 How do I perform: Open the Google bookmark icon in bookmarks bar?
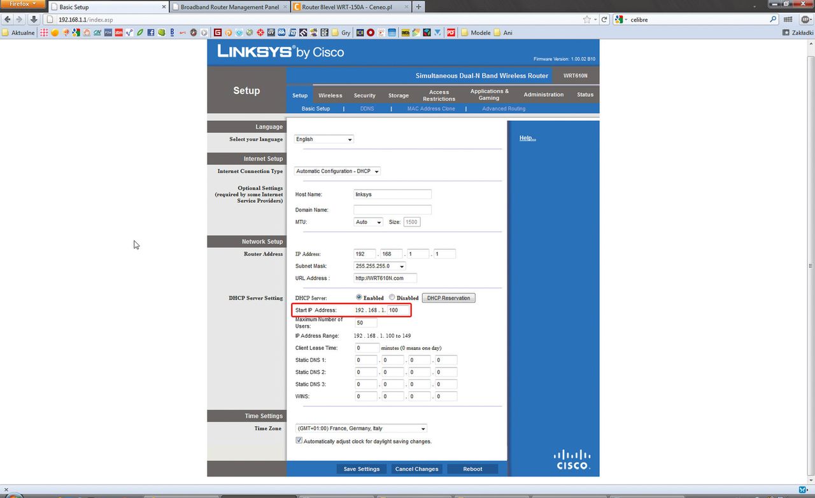click(x=76, y=32)
